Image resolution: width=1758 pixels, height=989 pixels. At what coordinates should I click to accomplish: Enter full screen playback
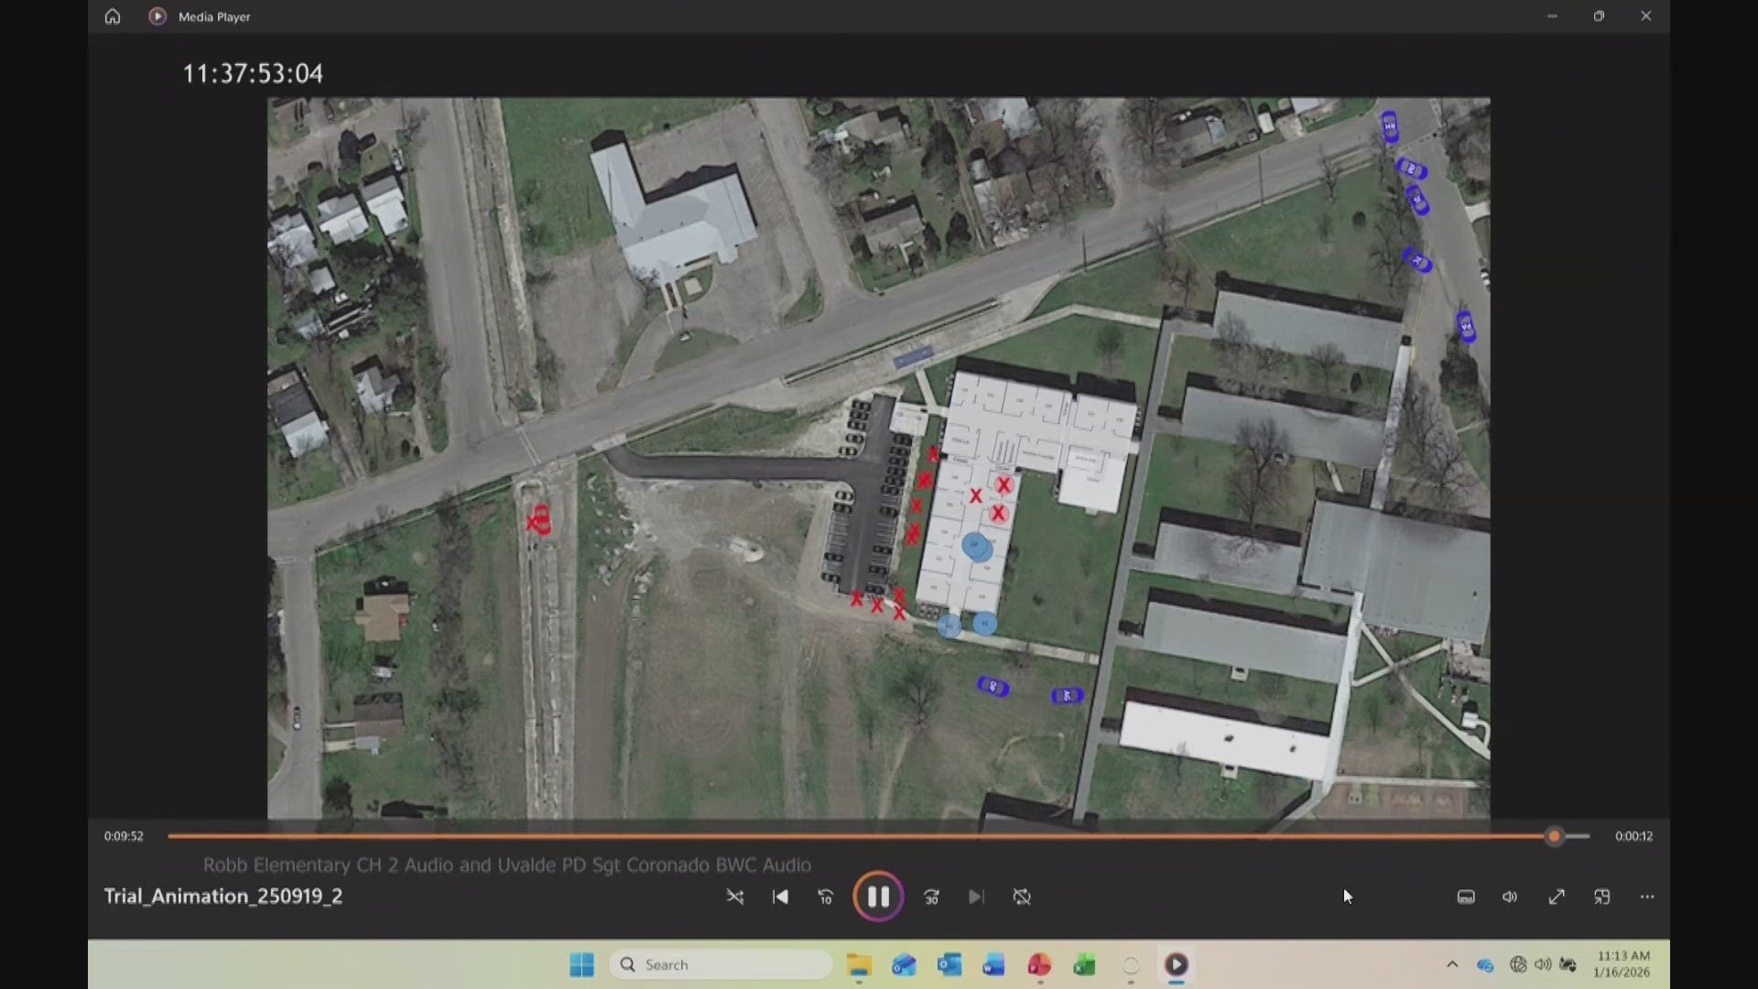coord(1557,897)
